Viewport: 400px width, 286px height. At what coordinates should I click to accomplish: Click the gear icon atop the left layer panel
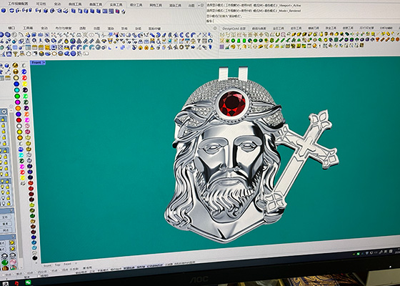pos(4,112)
